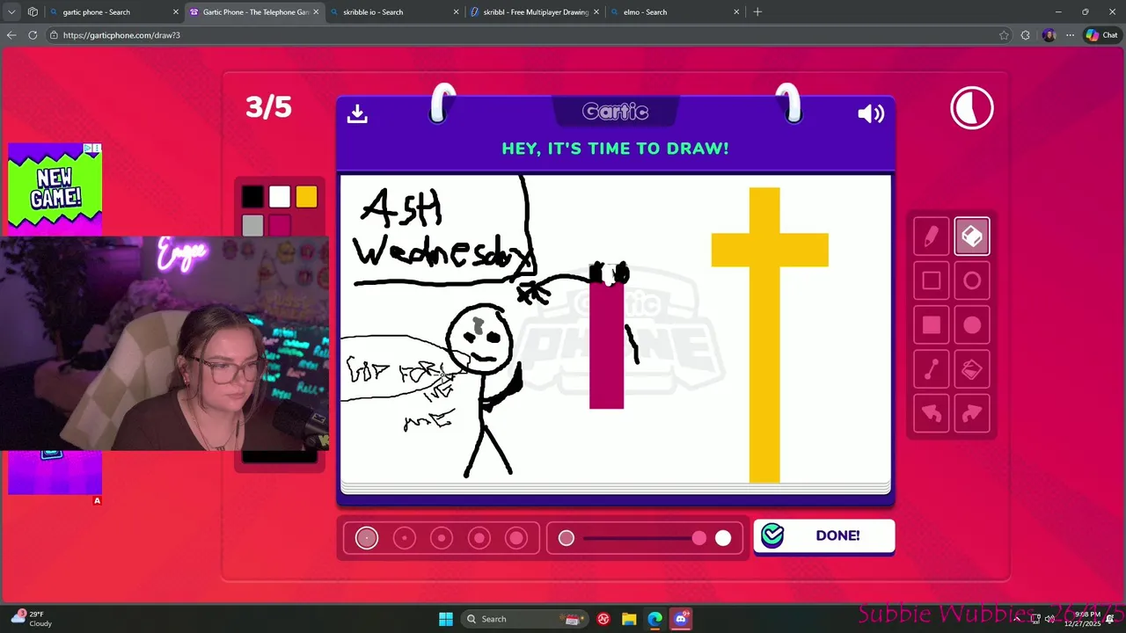
Task: Open Microsoft Edge from the taskbar
Action: tap(654, 619)
